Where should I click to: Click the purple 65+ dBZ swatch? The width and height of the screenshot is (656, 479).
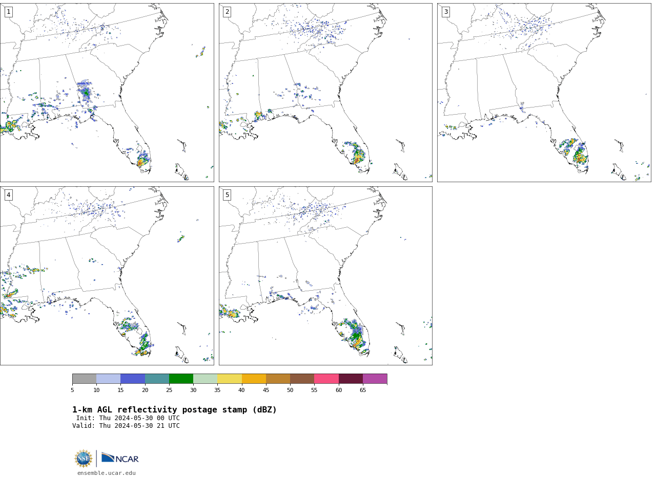[375, 379]
